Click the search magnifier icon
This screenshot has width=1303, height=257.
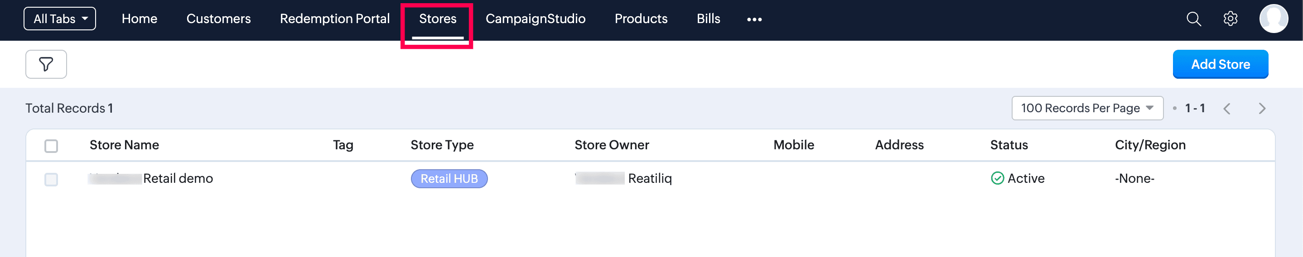point(1193,19)
